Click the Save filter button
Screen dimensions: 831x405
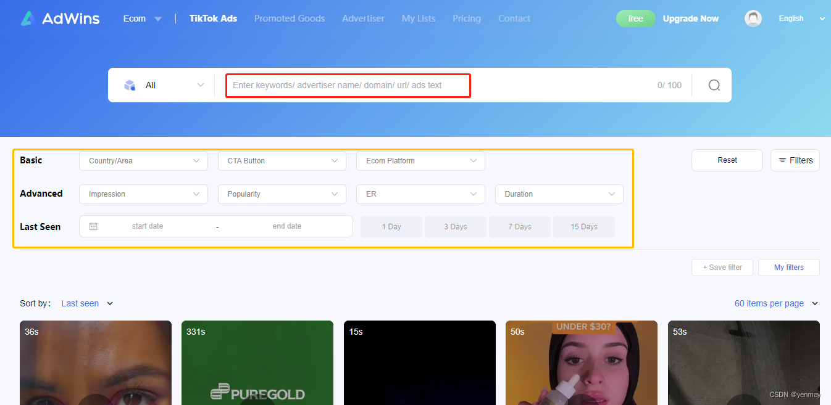(x=722, y=268)
